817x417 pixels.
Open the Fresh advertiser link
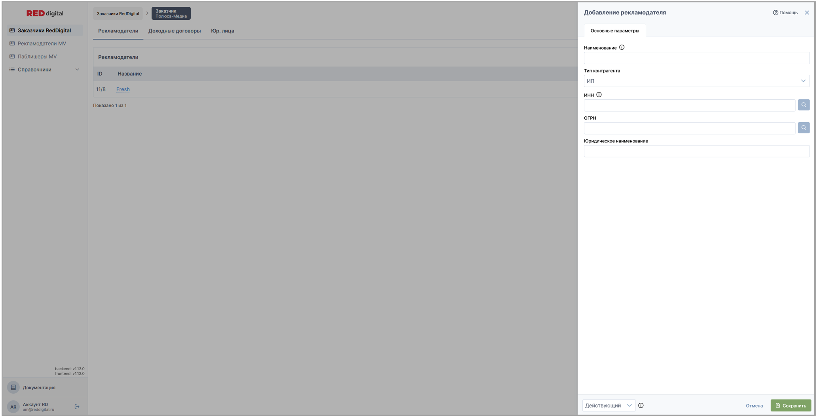click(123, 89)
